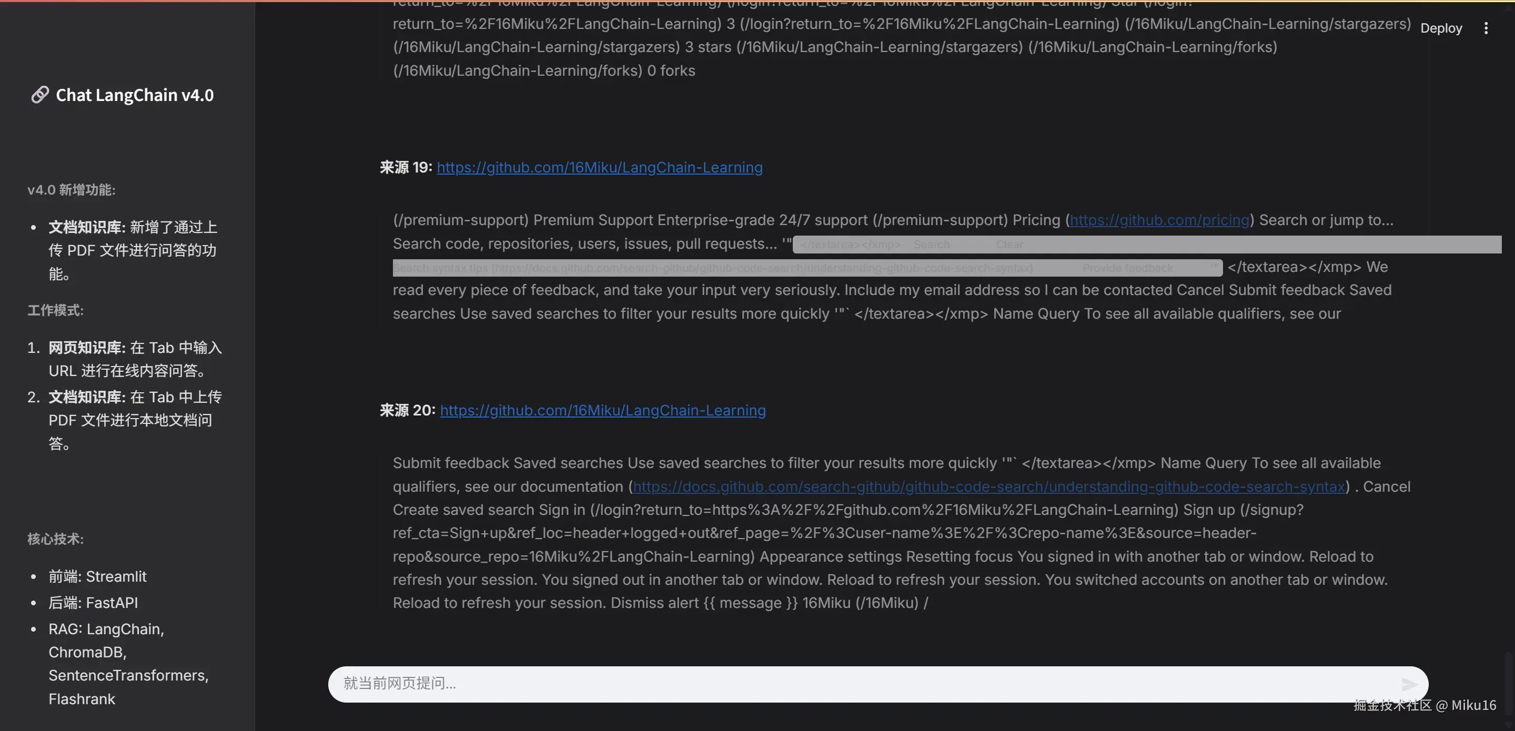
Task: Open the 来源 20 GitHub repository link
Action: [x=602, y=411]
